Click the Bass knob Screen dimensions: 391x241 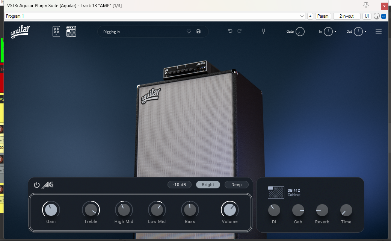[x=190, y=210]
